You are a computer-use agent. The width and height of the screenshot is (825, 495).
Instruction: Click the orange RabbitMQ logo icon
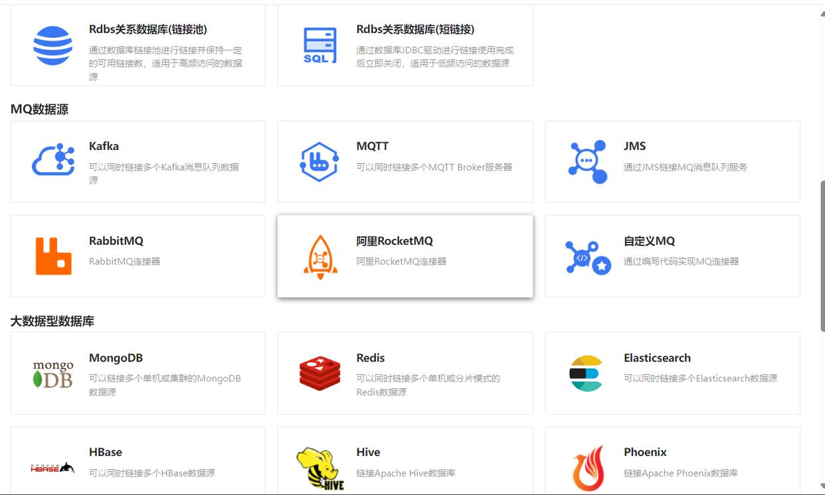click(53, 255)
